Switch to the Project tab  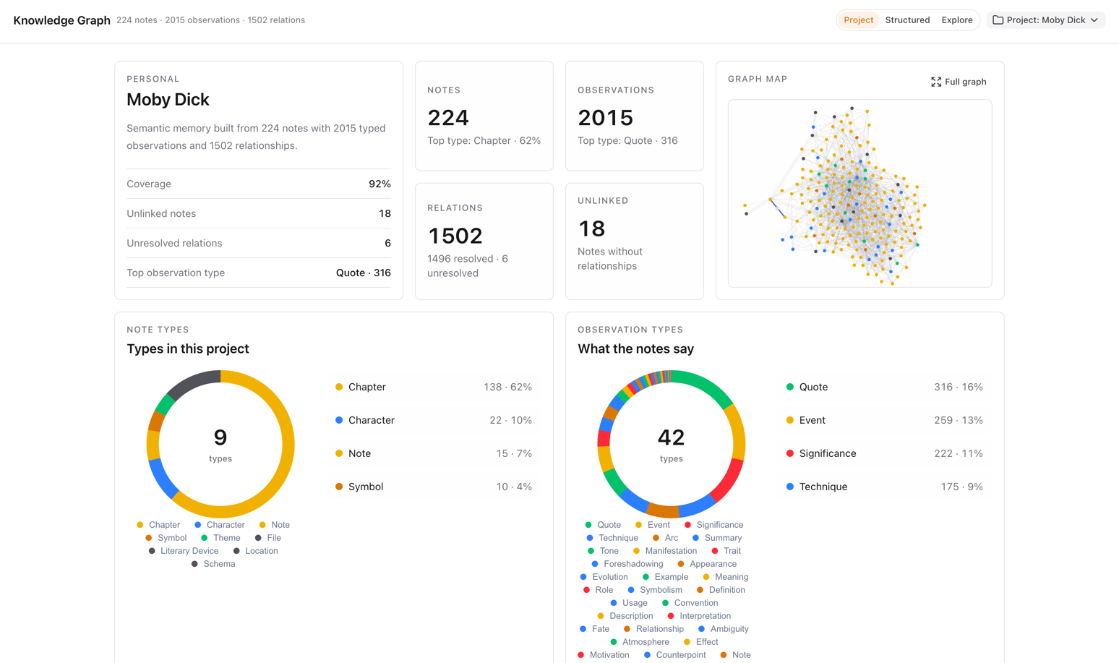pyautogui.click(x=858, y=20)
